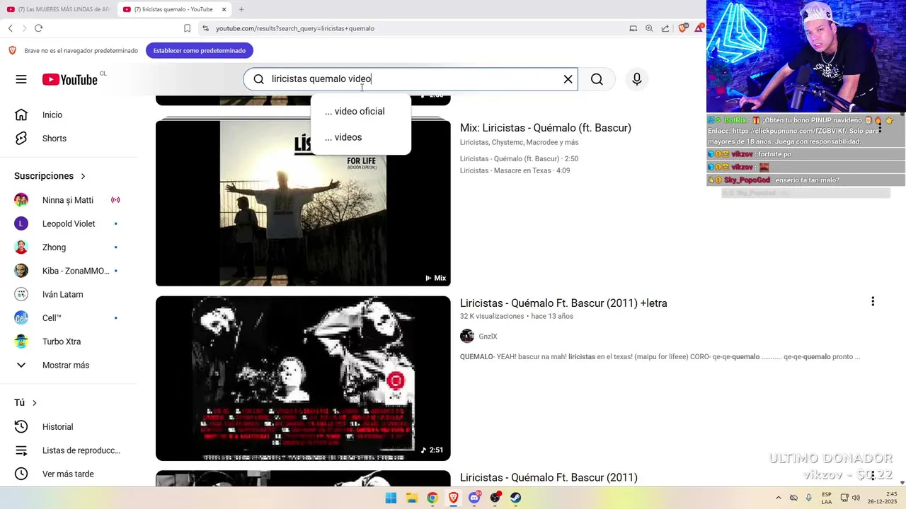Play the Quémalo +letra video thumbnail
906x509 pixels.
303,378
